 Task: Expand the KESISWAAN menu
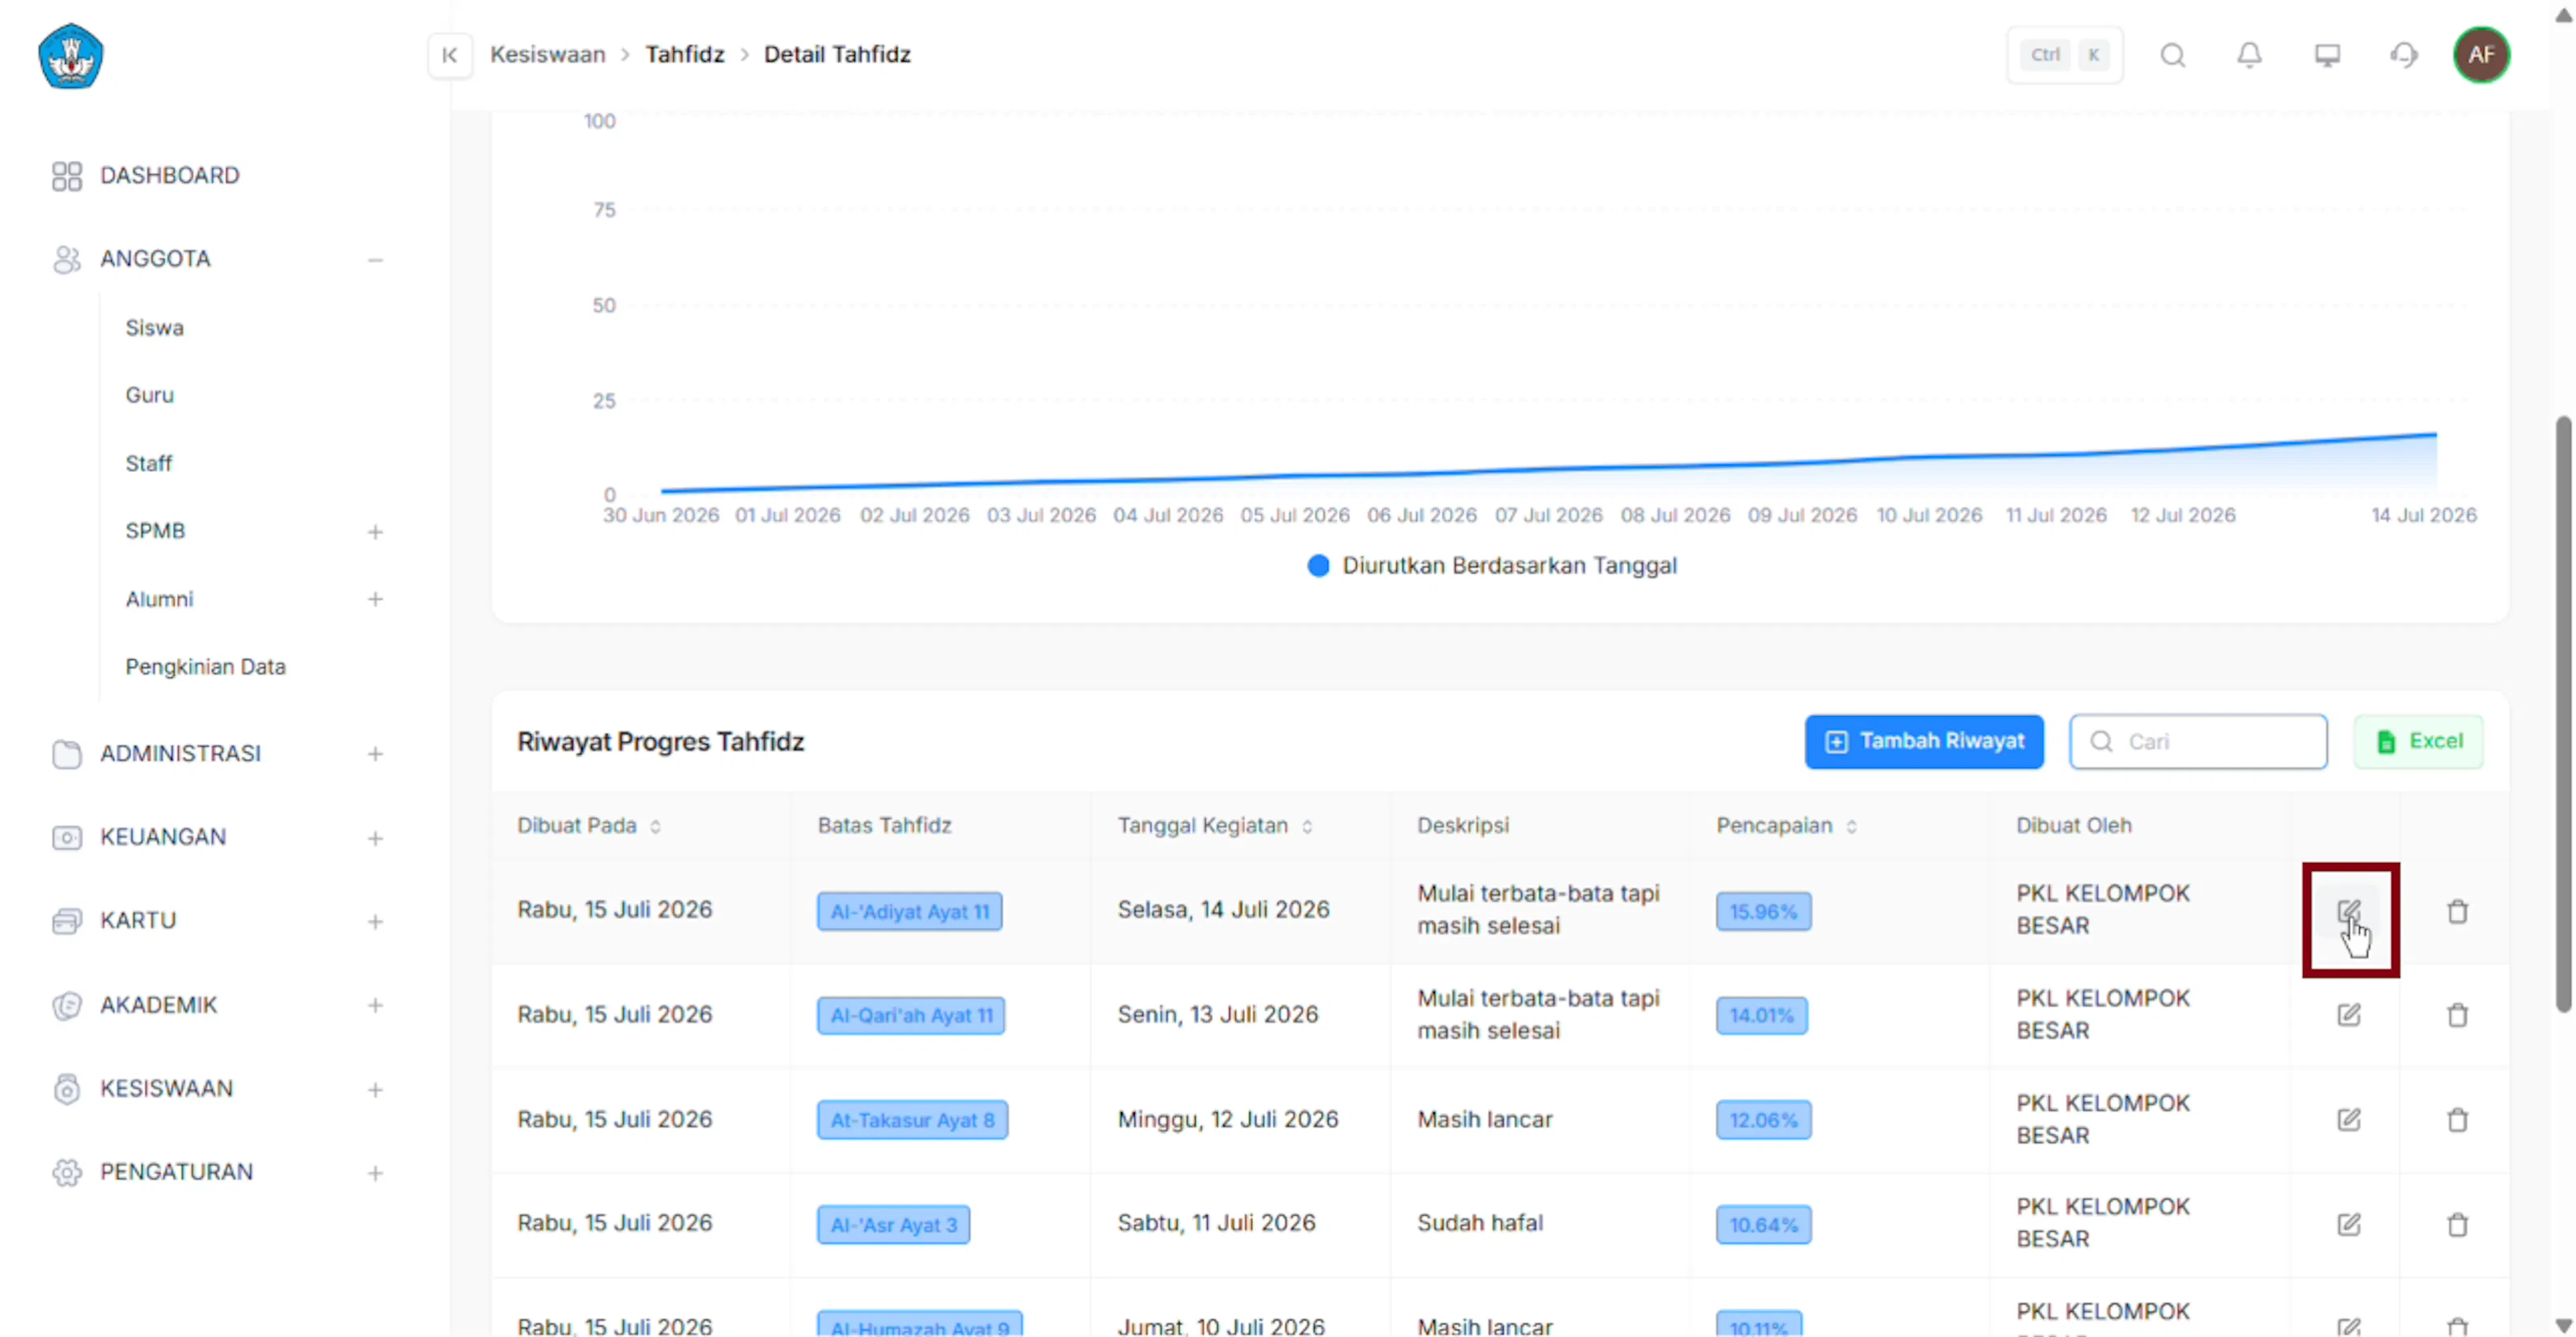pos(375,1089)
